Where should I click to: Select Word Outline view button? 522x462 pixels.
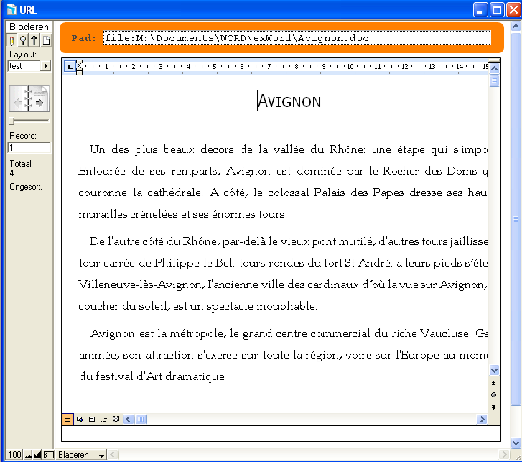[x=104, y=419]
